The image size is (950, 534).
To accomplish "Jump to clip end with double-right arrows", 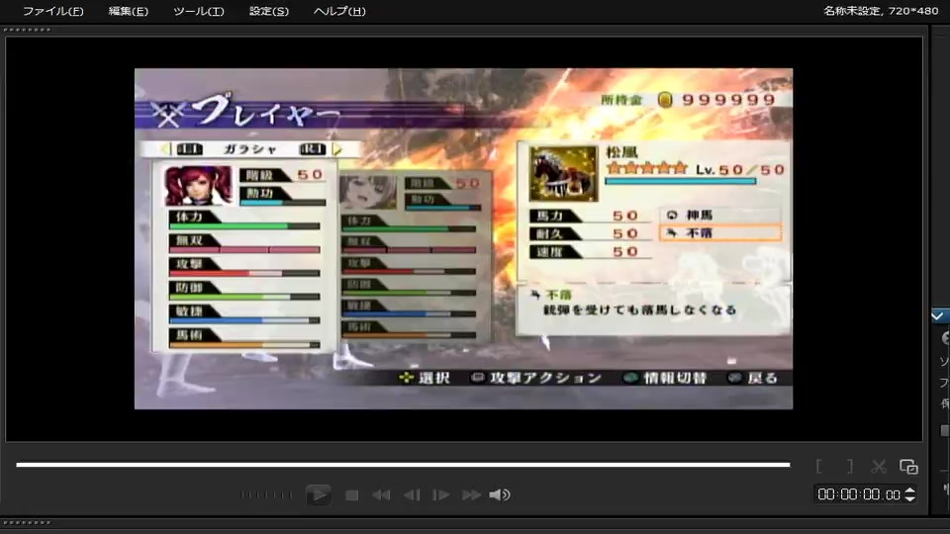I will click(471, 495).
